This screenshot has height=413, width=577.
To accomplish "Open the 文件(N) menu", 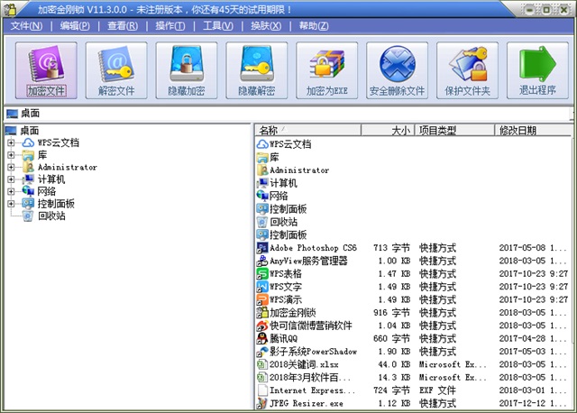I will [26, 26].
